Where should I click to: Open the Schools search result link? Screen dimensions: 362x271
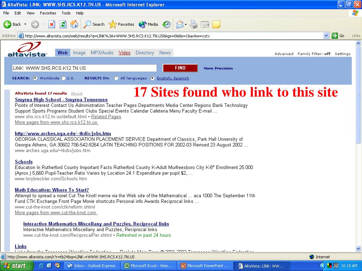[x=24, y=162]
